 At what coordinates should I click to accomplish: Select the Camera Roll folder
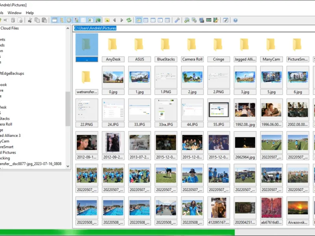(192, 48)
